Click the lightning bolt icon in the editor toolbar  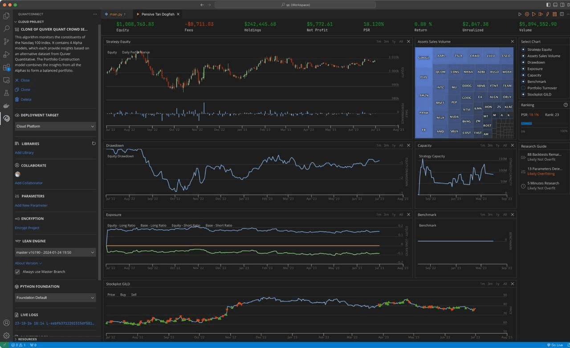547,14
